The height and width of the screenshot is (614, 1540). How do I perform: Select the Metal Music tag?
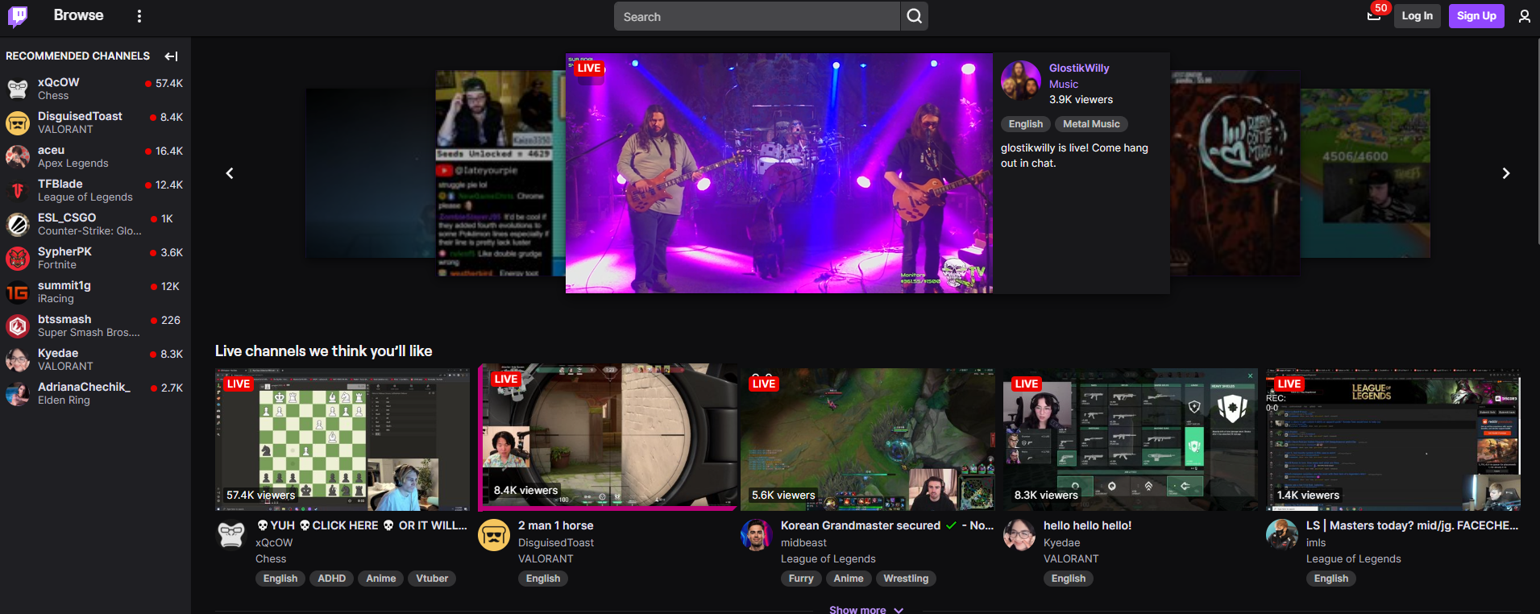click(1091, 124)
